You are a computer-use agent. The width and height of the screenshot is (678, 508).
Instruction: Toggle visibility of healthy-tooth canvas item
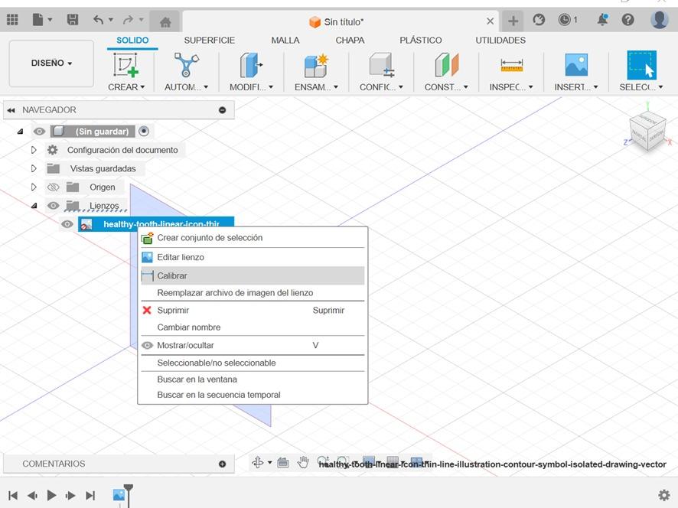67,224
